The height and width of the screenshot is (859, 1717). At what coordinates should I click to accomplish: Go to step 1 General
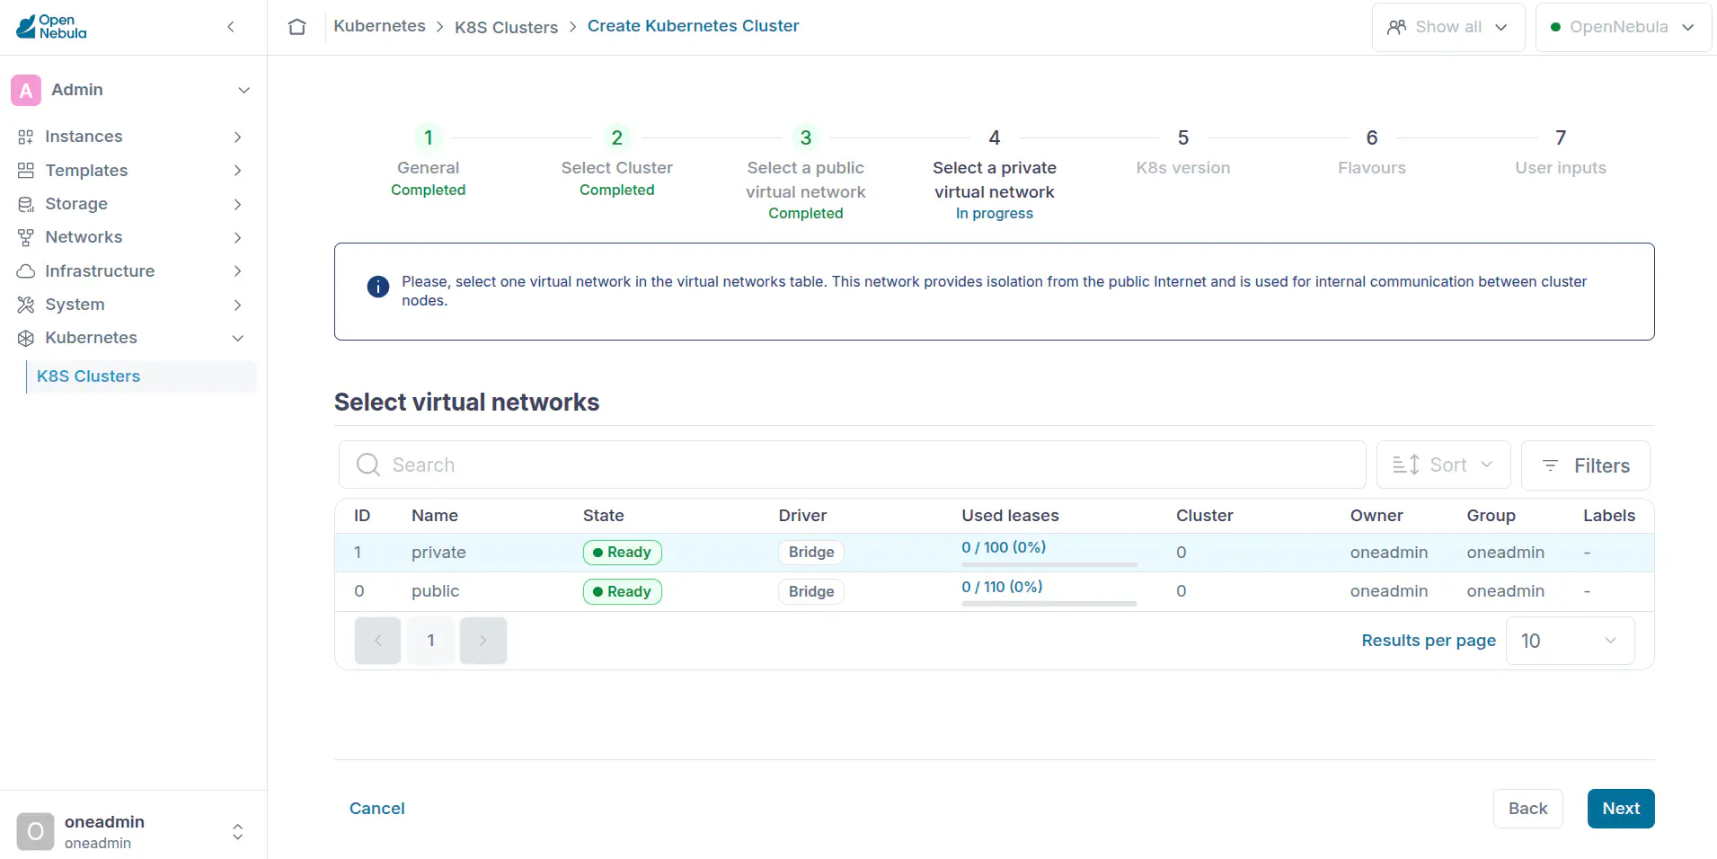(429, 163)
